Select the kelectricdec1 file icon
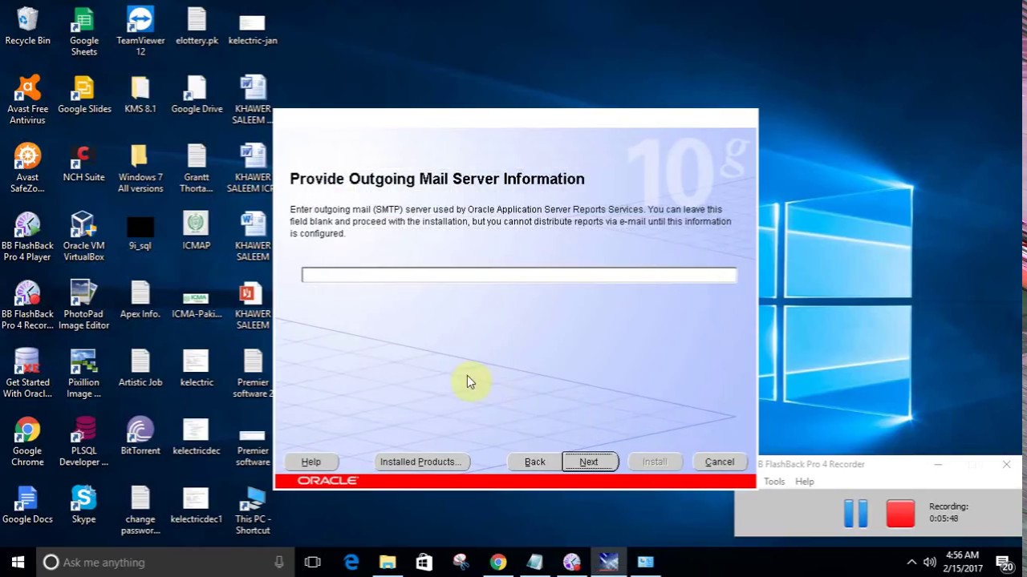The image size is (1027, 577). [197, 505]
